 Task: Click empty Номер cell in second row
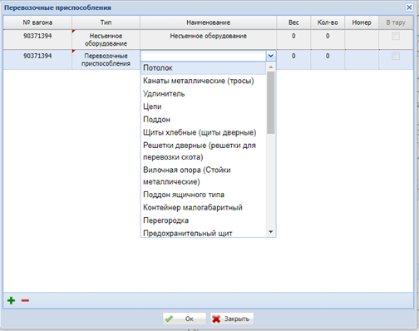click(362, 60)
